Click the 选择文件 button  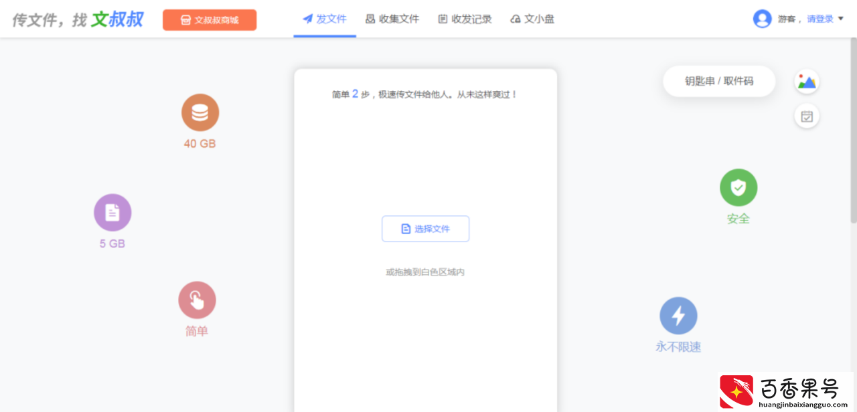[425, 229]
